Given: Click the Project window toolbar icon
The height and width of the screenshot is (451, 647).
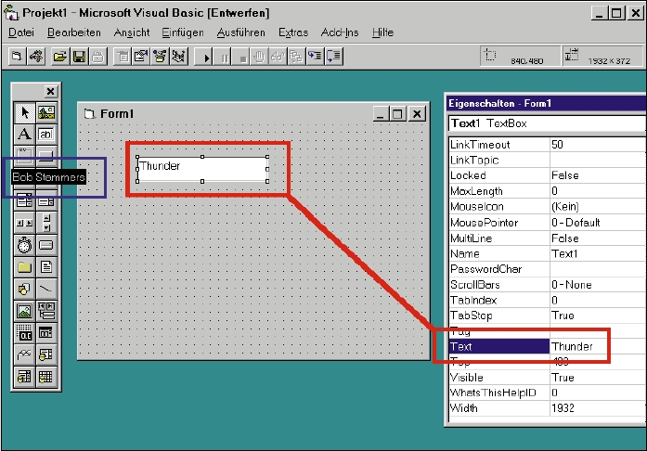Looking at the screenshot, I should point(178,56).
